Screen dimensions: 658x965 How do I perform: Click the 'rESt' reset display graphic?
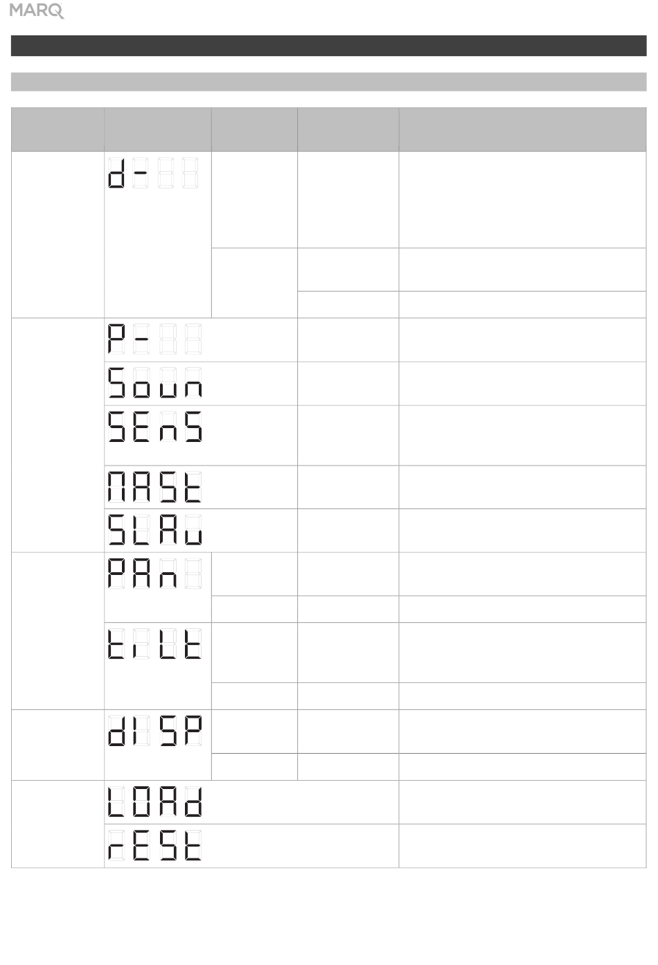(154, 846)
